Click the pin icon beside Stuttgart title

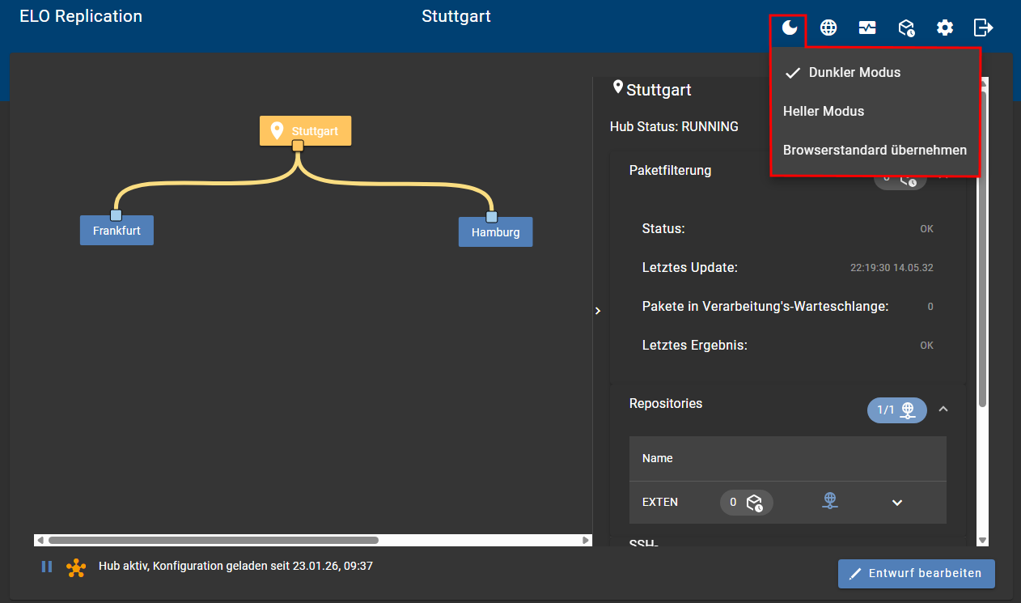tap(618, 87)
